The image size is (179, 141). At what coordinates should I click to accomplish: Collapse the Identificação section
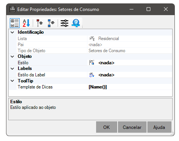tap(12, 33)
